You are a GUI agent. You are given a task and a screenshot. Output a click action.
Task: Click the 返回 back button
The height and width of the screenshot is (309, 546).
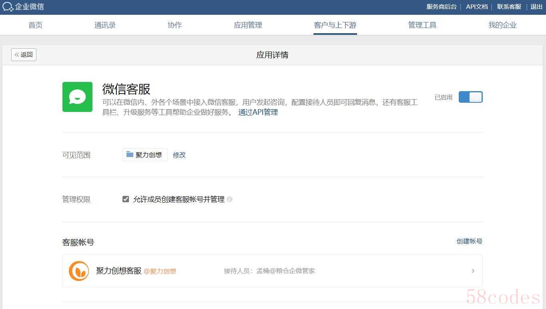click(24, 55)
